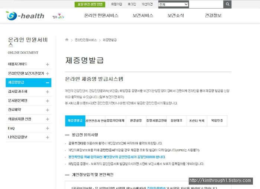Screen dimensions: 260x189
Task: Click 온라인민원서비스 in the breadcrumb
Action: click(x=86, y=40)
